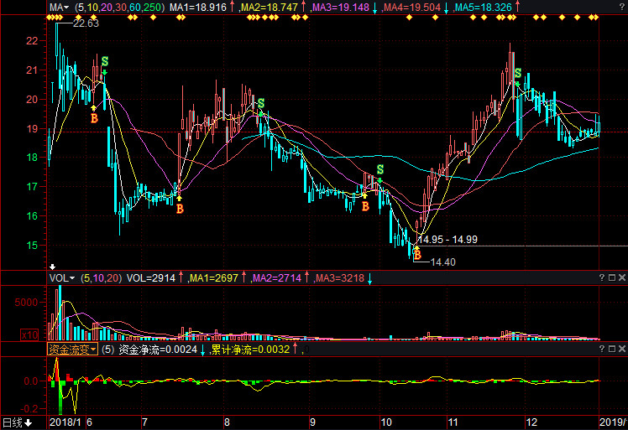
Task: Click the help icon on VOL panel
Action: [x=602, y=277]
